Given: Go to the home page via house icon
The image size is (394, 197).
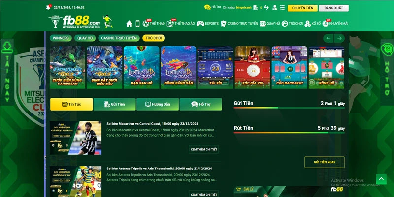Looking at the screenshot, I should coord(129,24).
